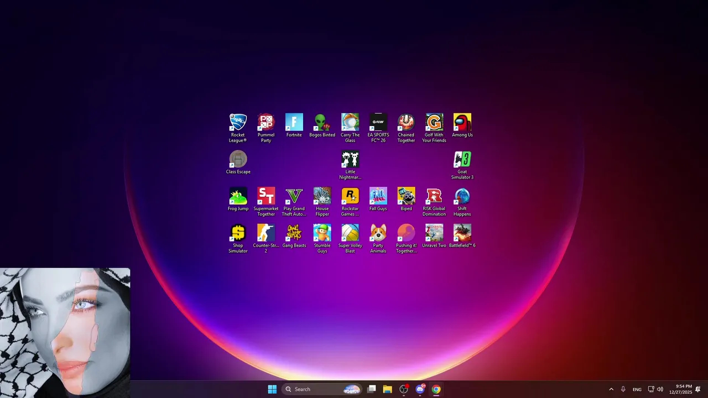708x398 pixels.
Task: Click the microphone tray icon
Action: coord(623,389)
